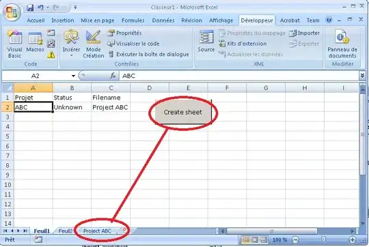Expand the formula bar
The image size is (369, 247).
[362, 76]
